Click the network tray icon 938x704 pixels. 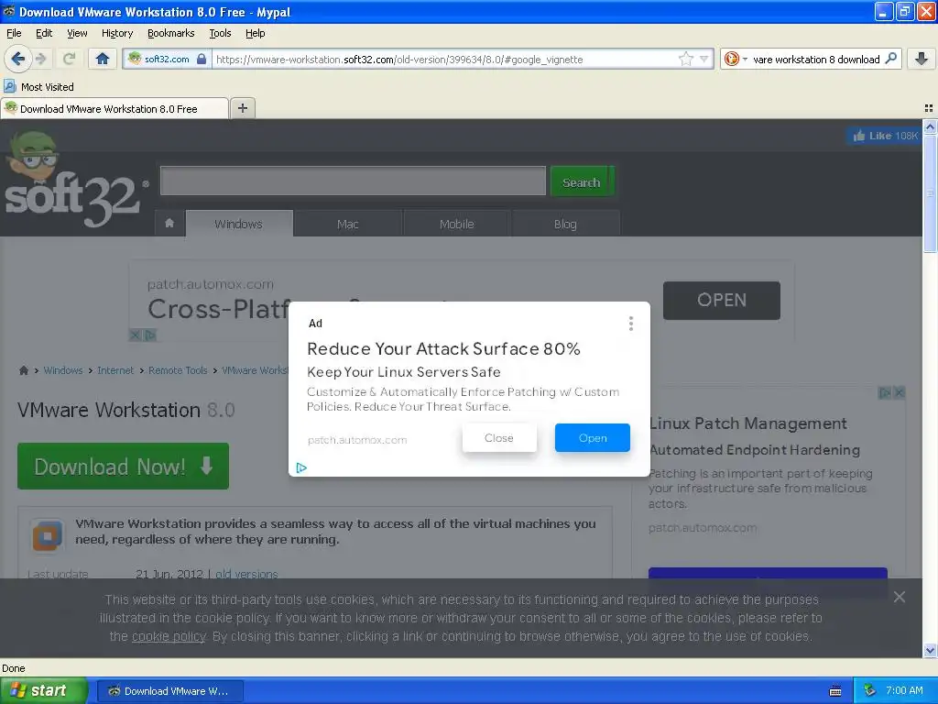869,690
